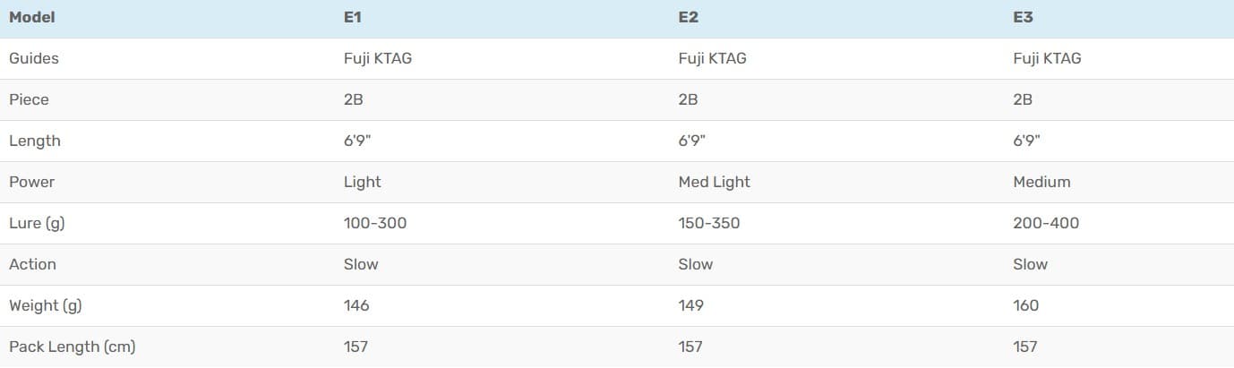Click the Length row label
Screen dimensions: 1234x368
coord(35,141)
